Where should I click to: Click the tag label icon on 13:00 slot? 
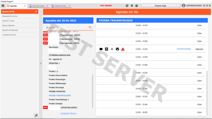point(101,49)
